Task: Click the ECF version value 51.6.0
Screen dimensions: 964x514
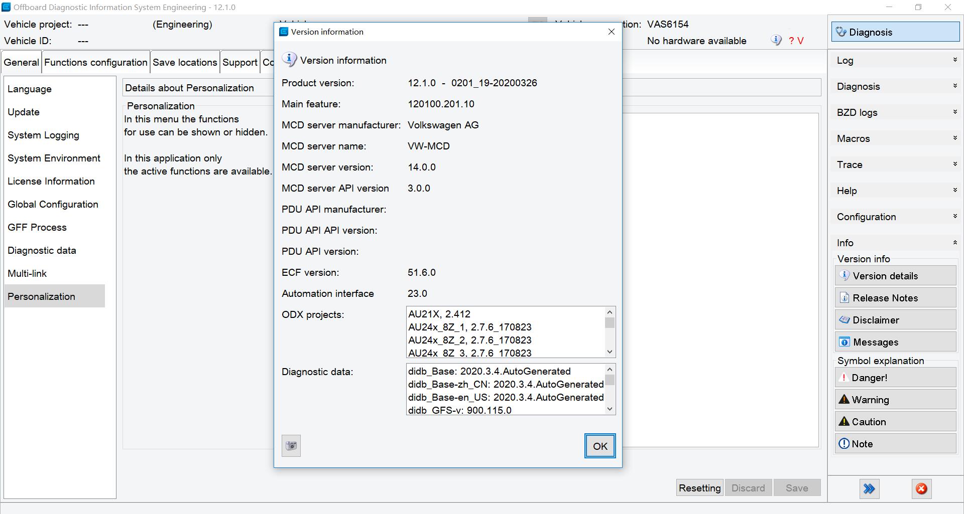Action: pos(422,272)
